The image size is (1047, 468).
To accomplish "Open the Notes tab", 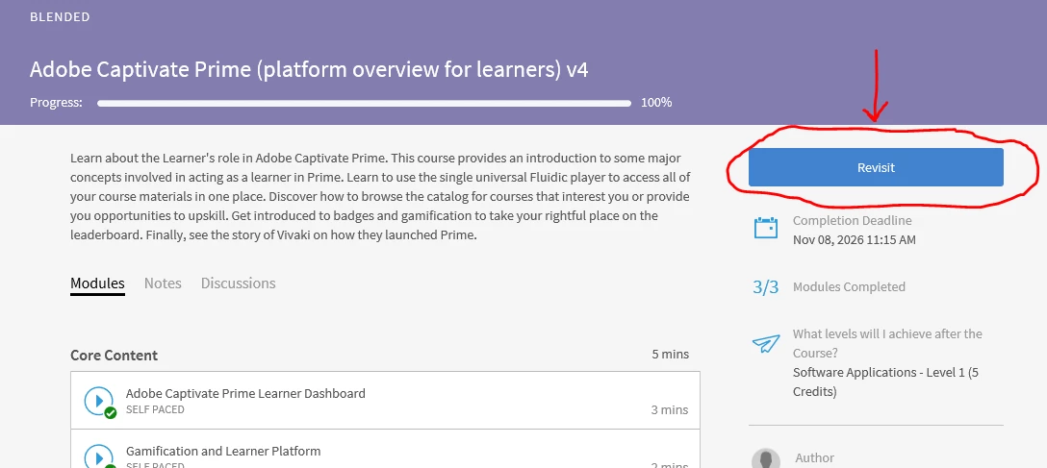I will (x=163, y=283).
